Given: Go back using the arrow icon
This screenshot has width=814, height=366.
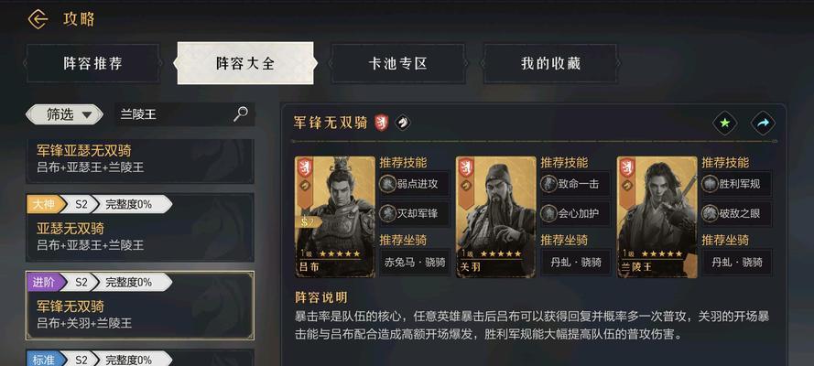Looking at the screenshot, I should [38, 20].
